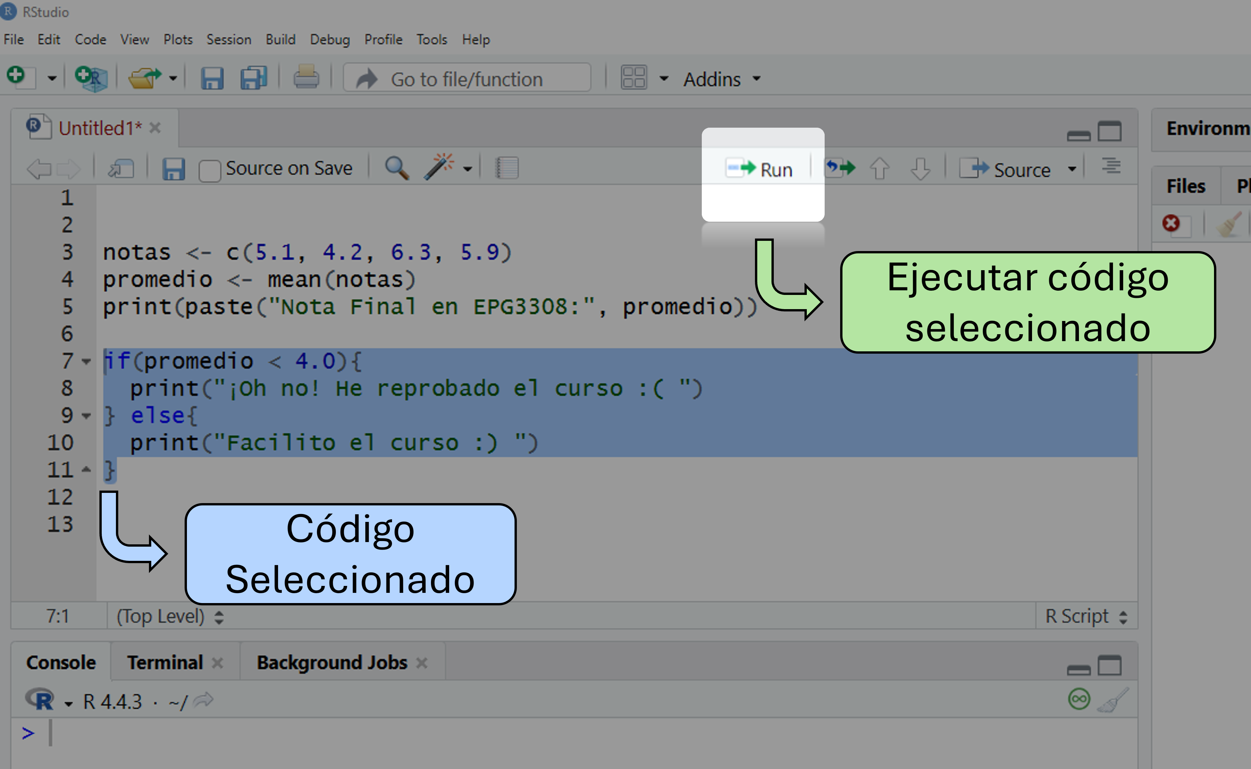Click the magnifier Find/Replace icon

[x=396, y=168]
